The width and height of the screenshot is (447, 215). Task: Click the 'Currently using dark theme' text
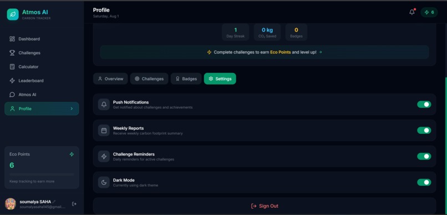point(135,185)
